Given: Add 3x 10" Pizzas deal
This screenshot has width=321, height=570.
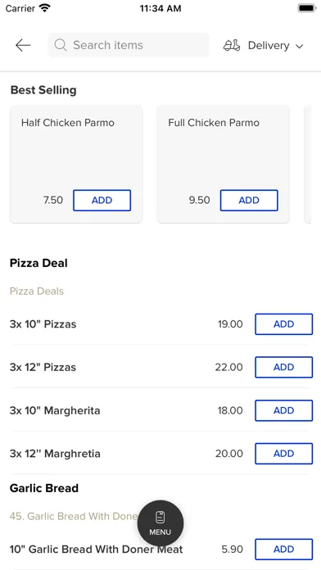Looking at the screenshot, I should pos(283,323).
